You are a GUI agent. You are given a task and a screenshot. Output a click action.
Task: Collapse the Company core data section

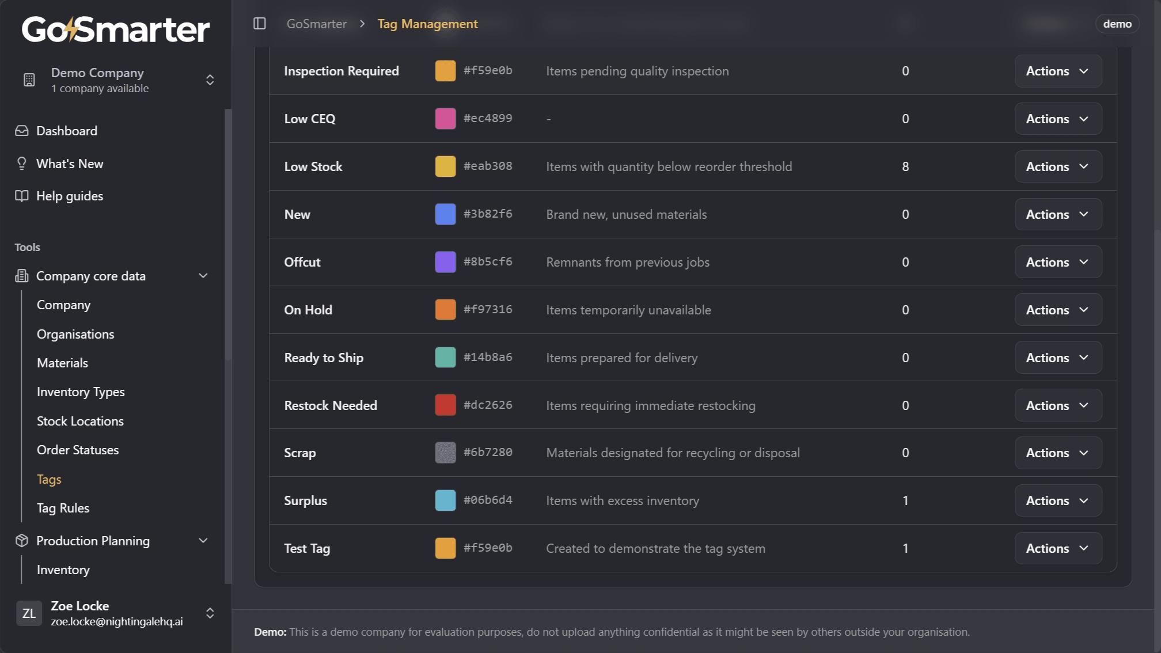(x=203, y=276)
